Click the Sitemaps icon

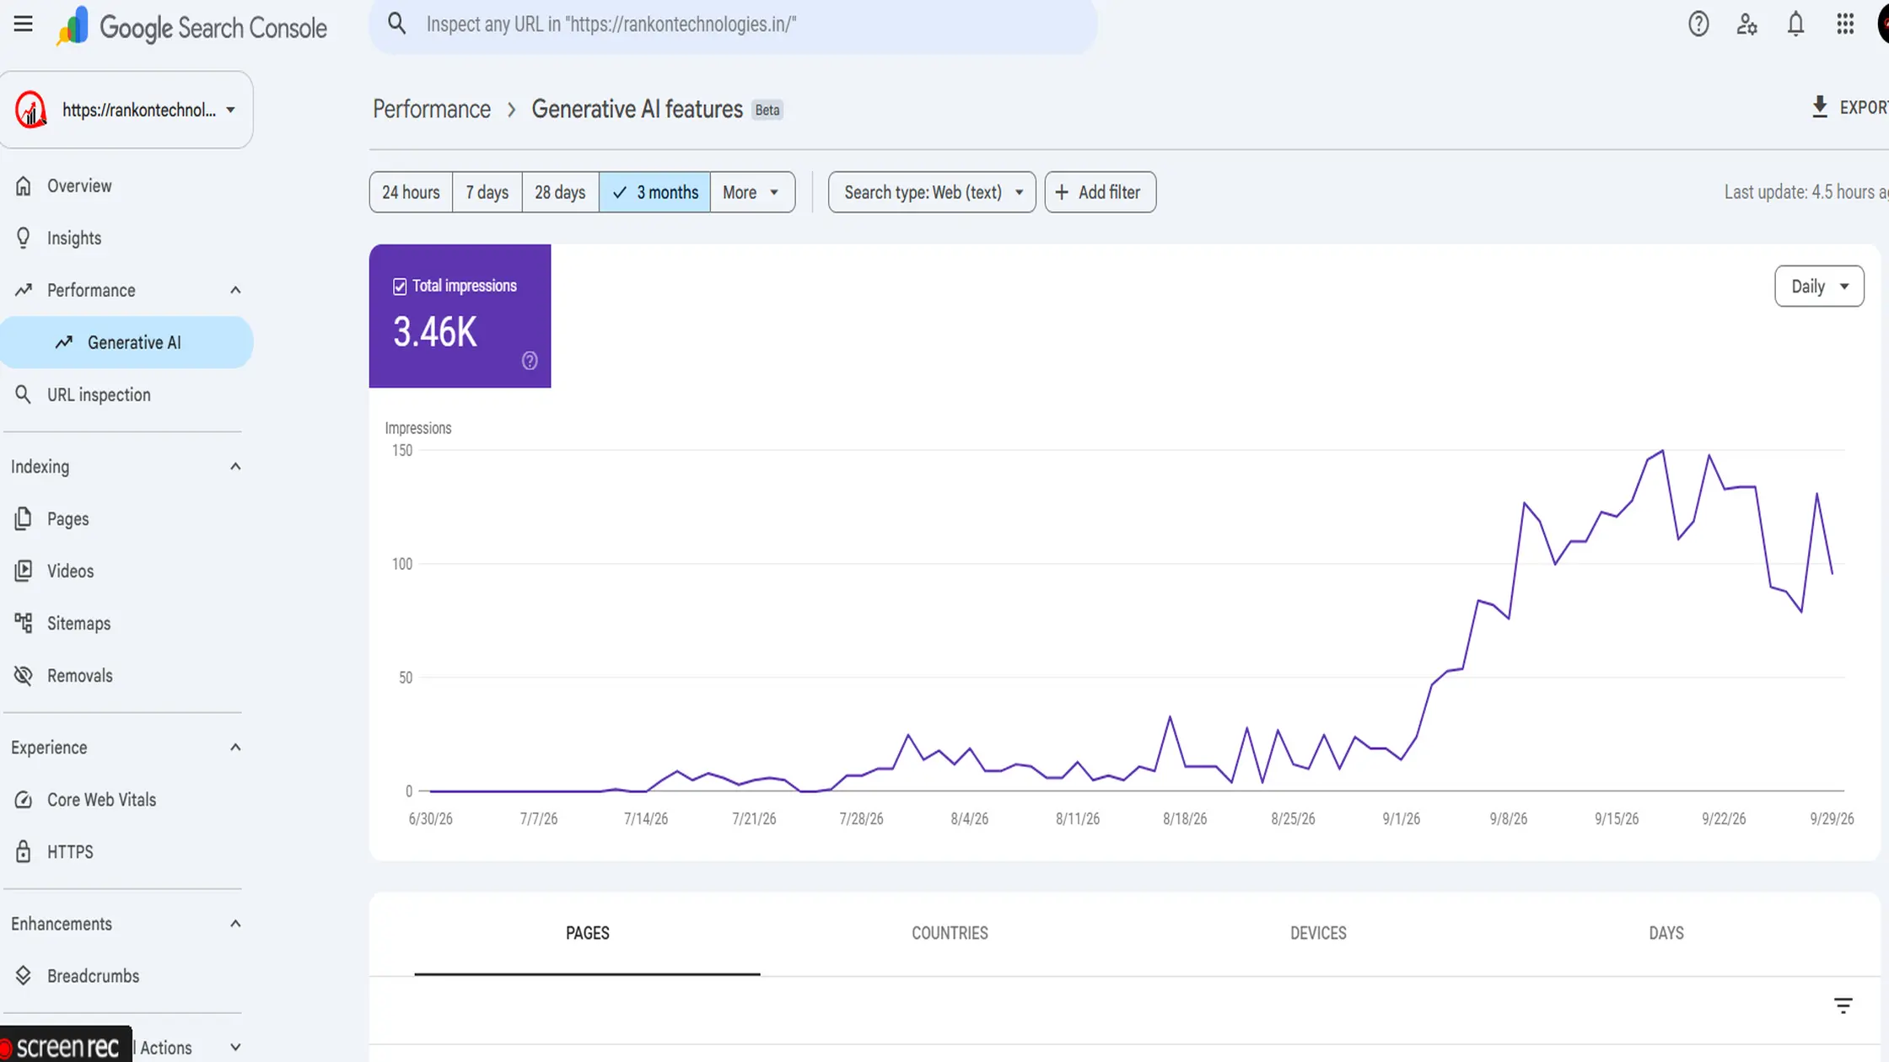coord(24,623)
